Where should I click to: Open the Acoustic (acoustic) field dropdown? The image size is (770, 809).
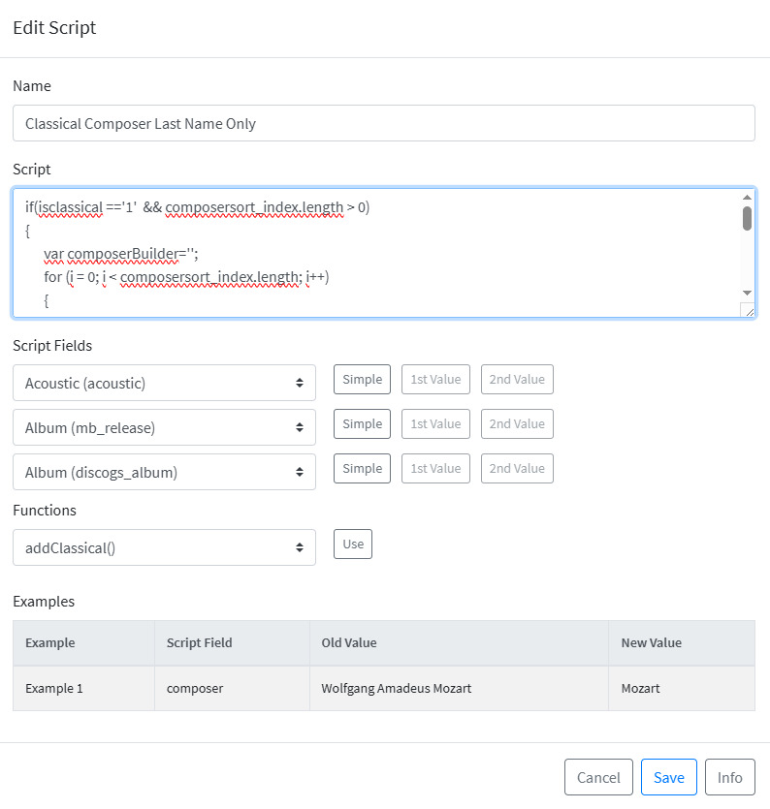pyautogui.click(x=164, y=383)
